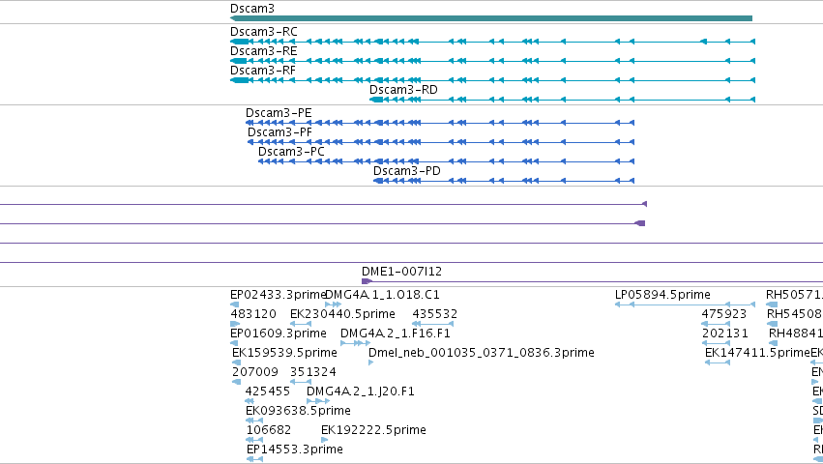Image resolution: width=823 pixels, height=464 pixels.
Task: Select EK159539.5prime label
Action: pos(284,353)
